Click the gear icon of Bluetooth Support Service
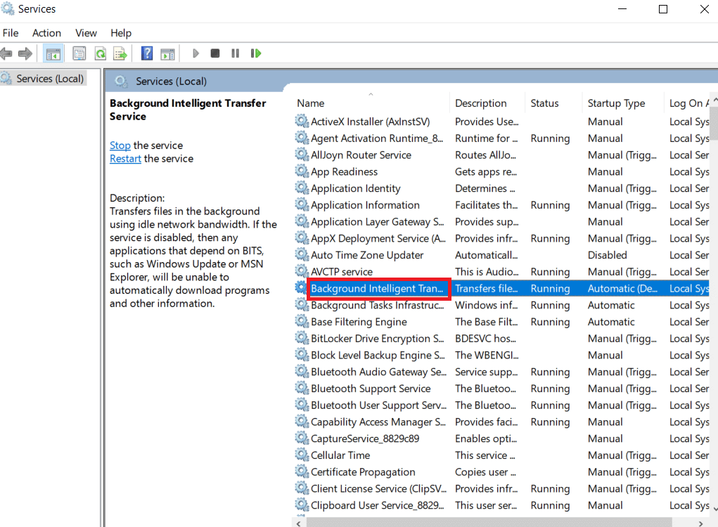The image size is (718, 527). [301, 388]
